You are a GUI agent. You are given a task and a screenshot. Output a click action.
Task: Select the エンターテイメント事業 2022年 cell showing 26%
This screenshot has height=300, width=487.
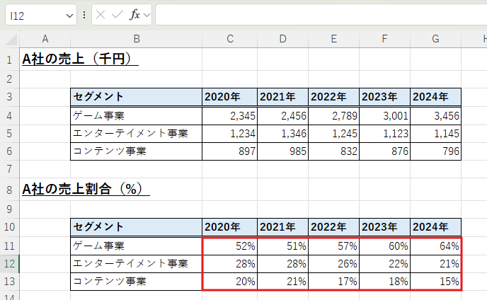[x=333, y=264]
